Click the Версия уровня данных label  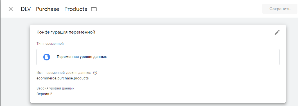[x=55, y=88]
